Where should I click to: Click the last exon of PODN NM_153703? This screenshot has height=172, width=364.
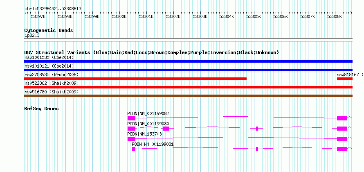[x=342, y=139]
